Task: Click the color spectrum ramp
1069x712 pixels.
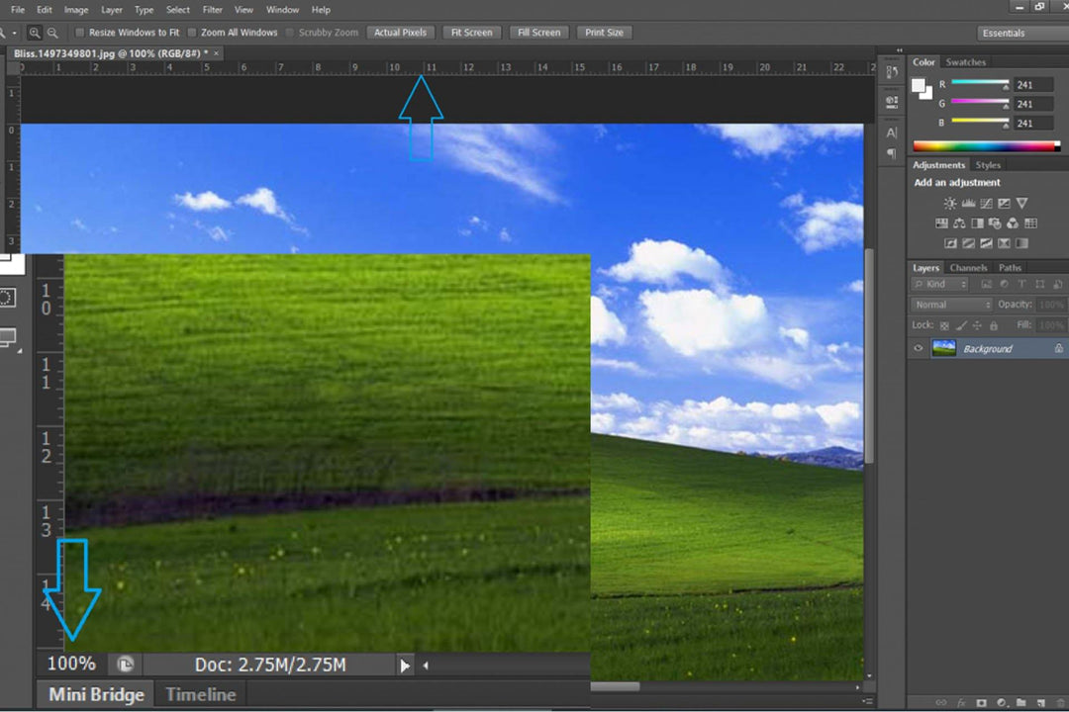Action: [x=987, y=145]
